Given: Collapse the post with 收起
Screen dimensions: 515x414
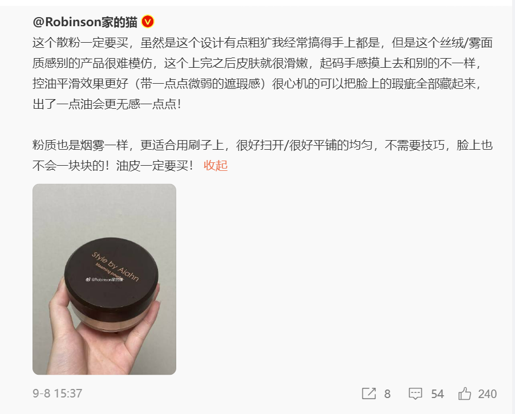Looking at the screenshot, I should [x=216, y=165].
